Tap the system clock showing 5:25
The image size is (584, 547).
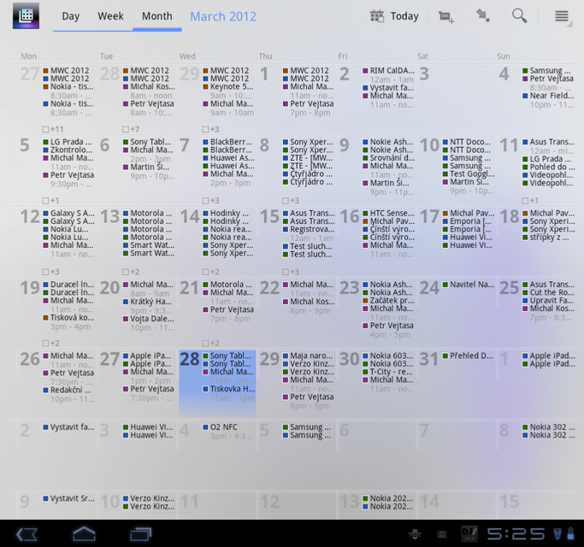coord(516,534)
